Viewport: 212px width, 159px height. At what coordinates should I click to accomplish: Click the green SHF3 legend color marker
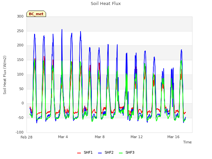click(121, 153)
